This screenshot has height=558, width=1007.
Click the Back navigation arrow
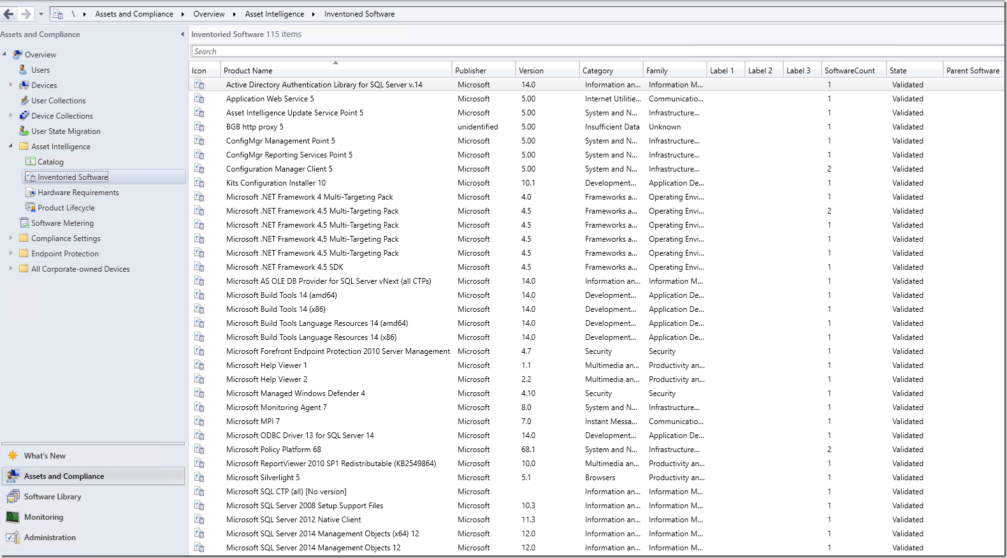pyautogui.click(x=9, y=13)
